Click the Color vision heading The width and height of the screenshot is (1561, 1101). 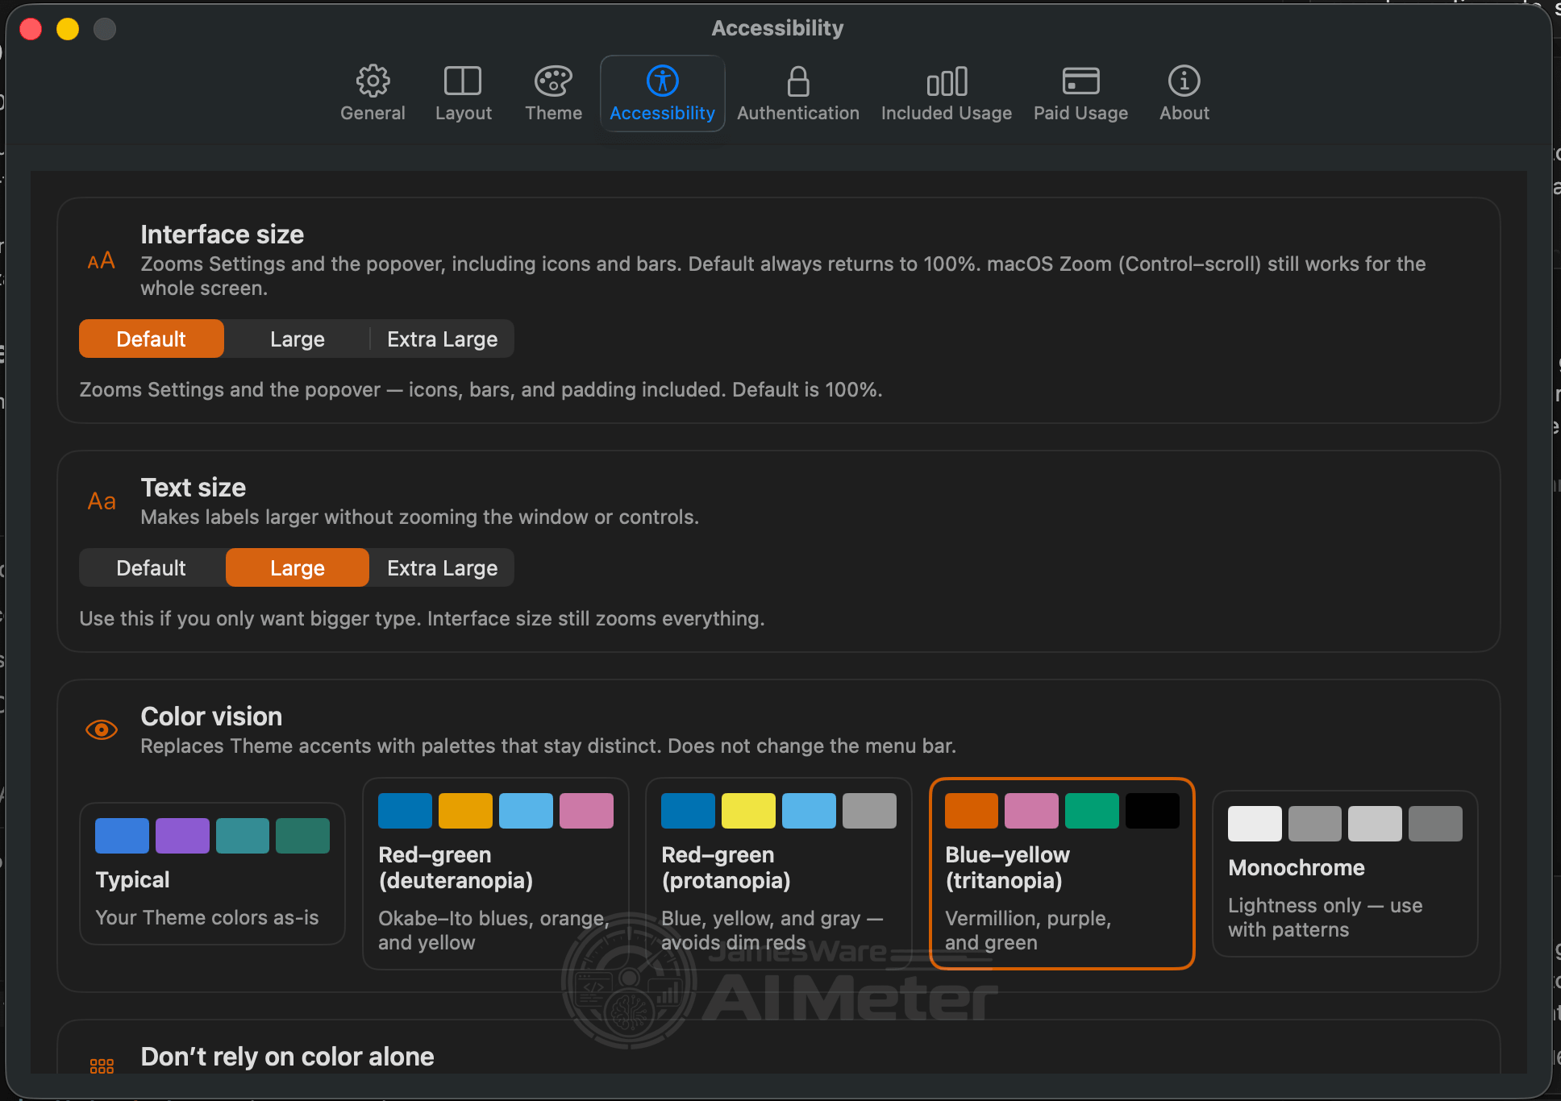211,717
